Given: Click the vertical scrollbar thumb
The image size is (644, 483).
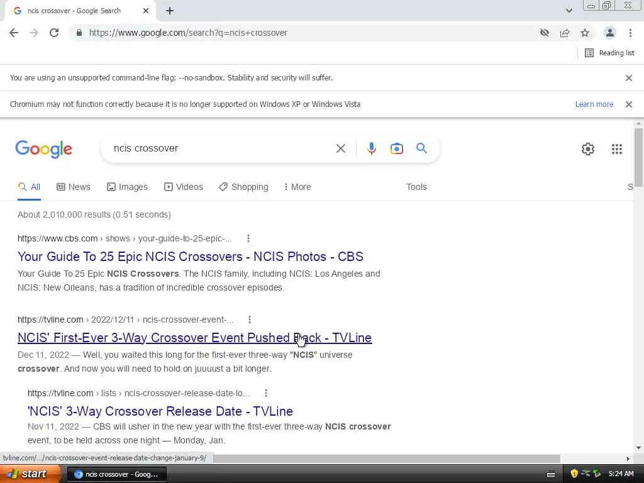Looking at the screenshot, I should coord(638,157).
